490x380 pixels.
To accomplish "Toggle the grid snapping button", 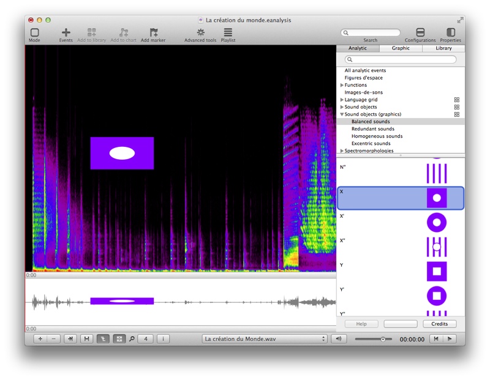I will 119,339.
